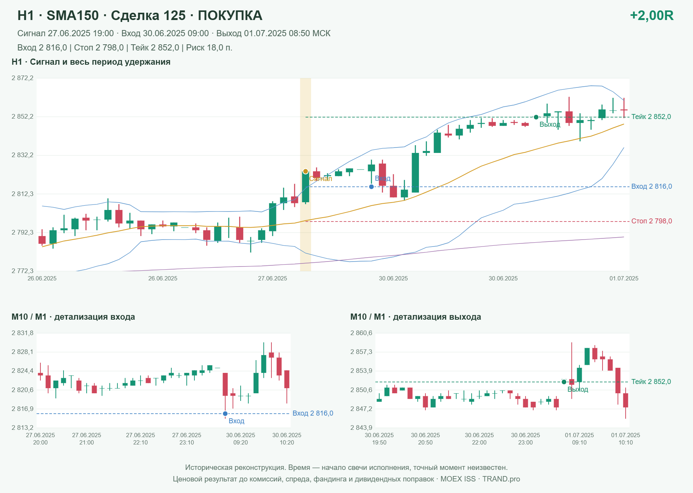The width and height of the screenshot is (693, 493).
Task: Click the 27.06.2025 date on the H1 time axis
Action: click(x=273, y=278)
